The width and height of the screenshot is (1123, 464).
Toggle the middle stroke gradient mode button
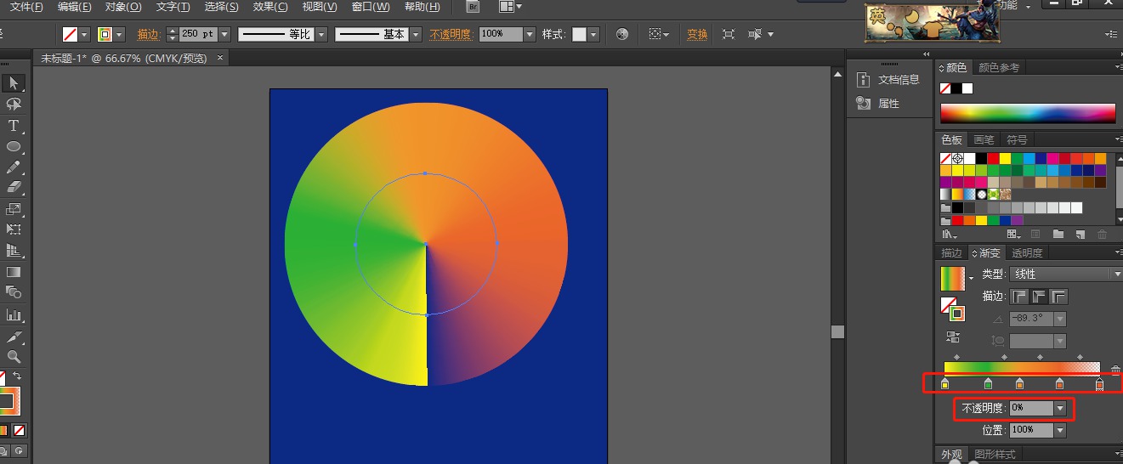[x=1039, y=297]
